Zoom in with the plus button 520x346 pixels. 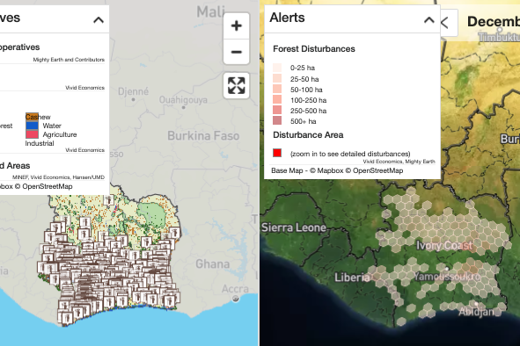[x=236, y=25]
